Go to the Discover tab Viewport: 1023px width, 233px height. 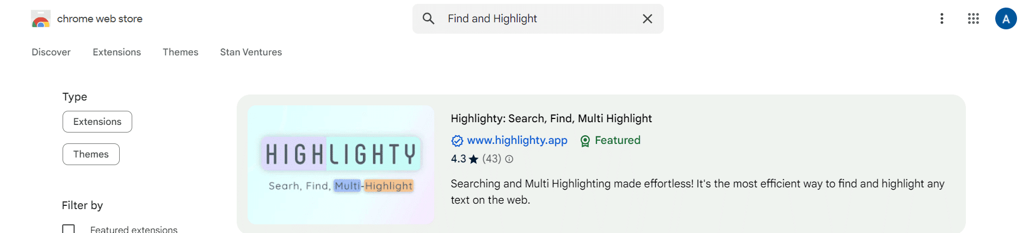pyautogui.click(x=51, y=52)
